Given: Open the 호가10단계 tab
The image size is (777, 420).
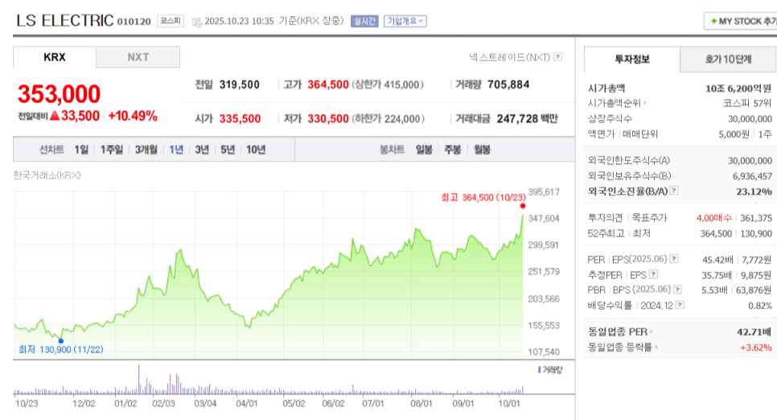Looking at the screenshot, I should click(x=728, y=60).
